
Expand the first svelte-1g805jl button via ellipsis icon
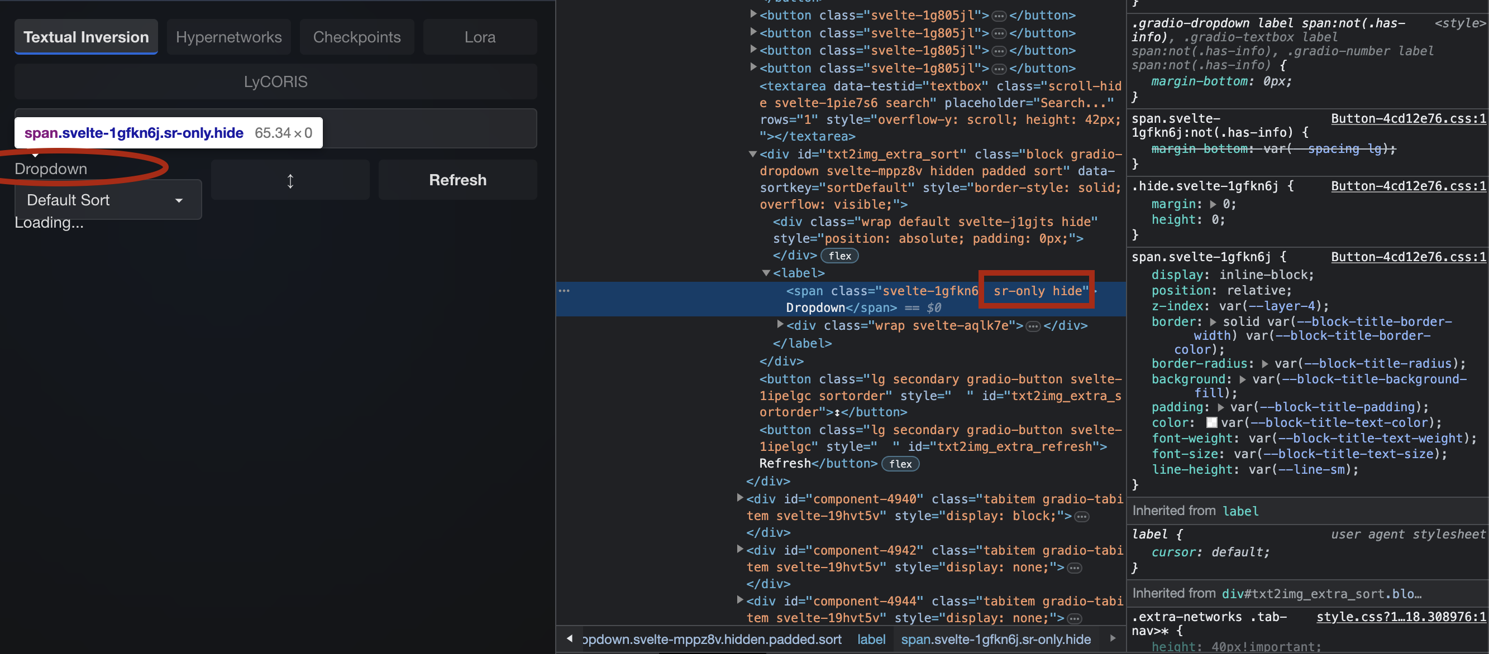click(999, 15)
